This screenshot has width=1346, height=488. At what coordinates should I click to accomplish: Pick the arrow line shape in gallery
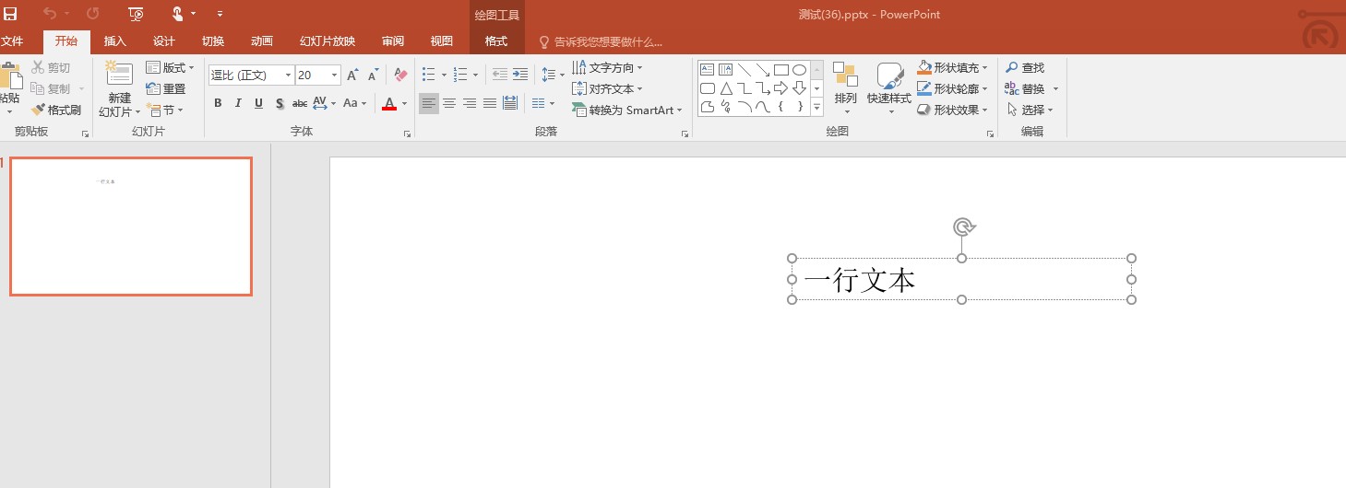click(763, 70)
